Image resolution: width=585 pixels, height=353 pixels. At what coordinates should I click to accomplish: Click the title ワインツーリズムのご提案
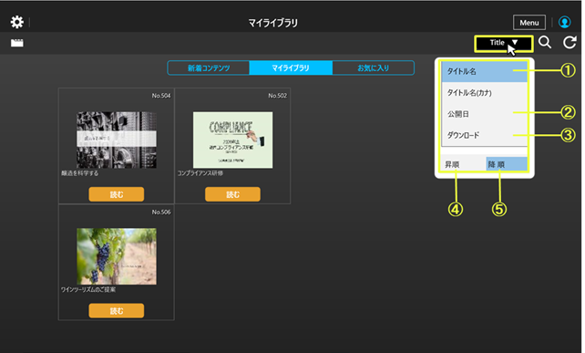(88, 289)
